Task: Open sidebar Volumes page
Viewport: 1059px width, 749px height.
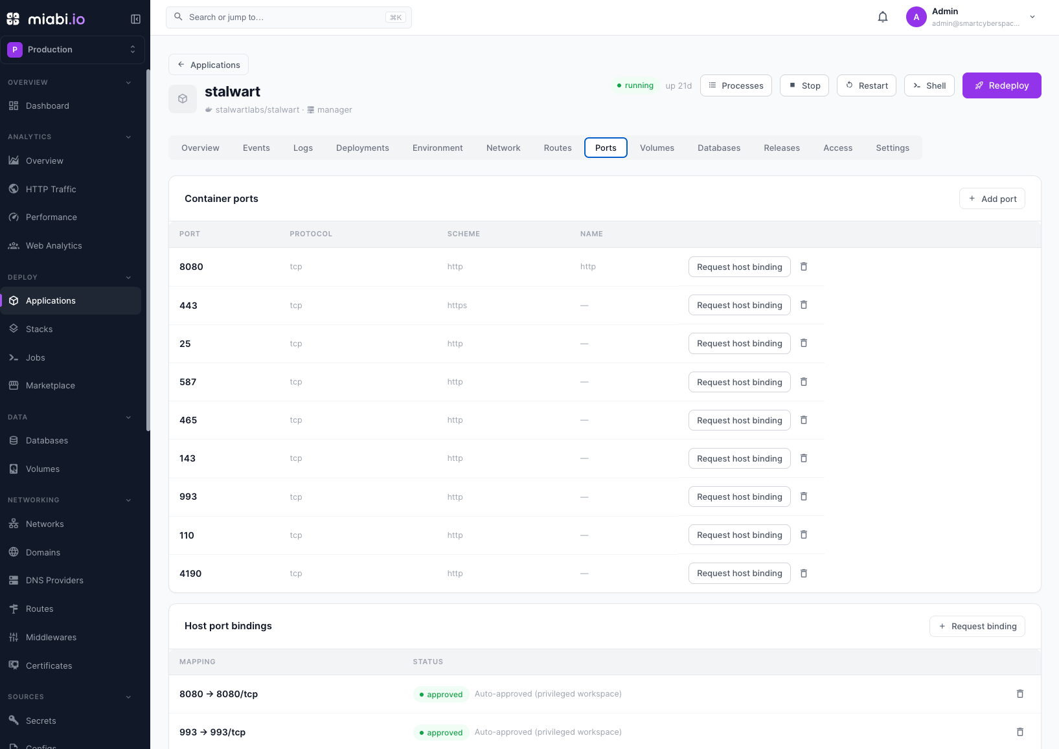Action: [71, 469]
